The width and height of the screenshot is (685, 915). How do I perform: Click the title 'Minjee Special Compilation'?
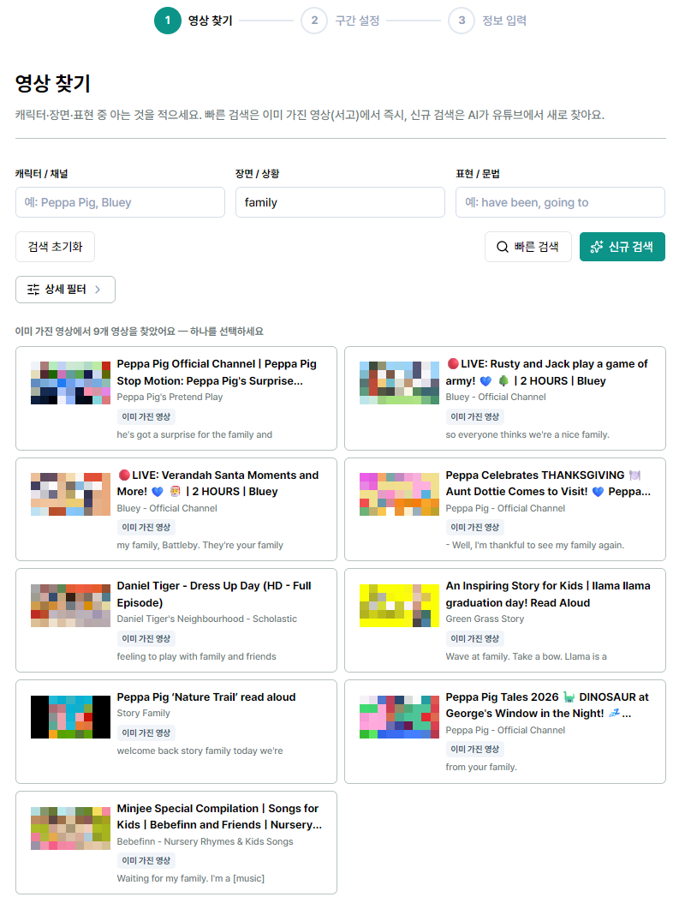tap(219, 816)
